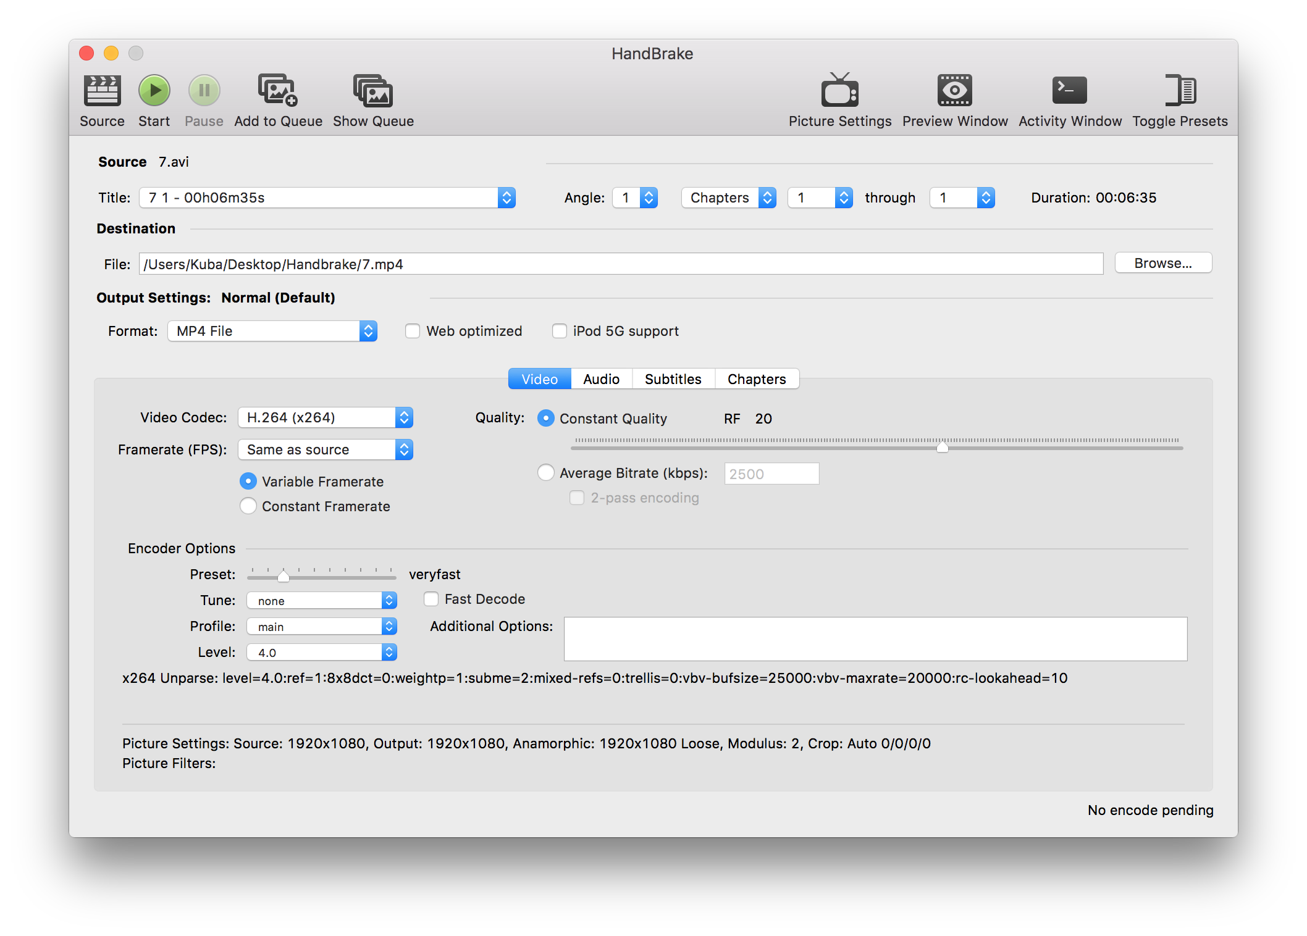Image resolution: width=1307 pixels, height=936 pixels.
Task: Open the Show Queue icon
Action: 373,91
